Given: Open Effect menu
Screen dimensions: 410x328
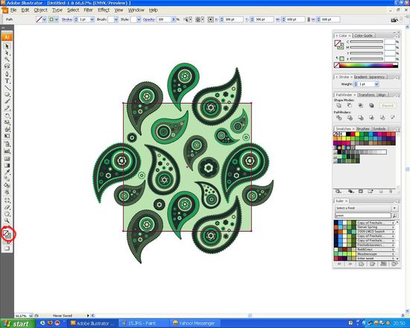Looking at the screenshot, I should pos(104,10).
